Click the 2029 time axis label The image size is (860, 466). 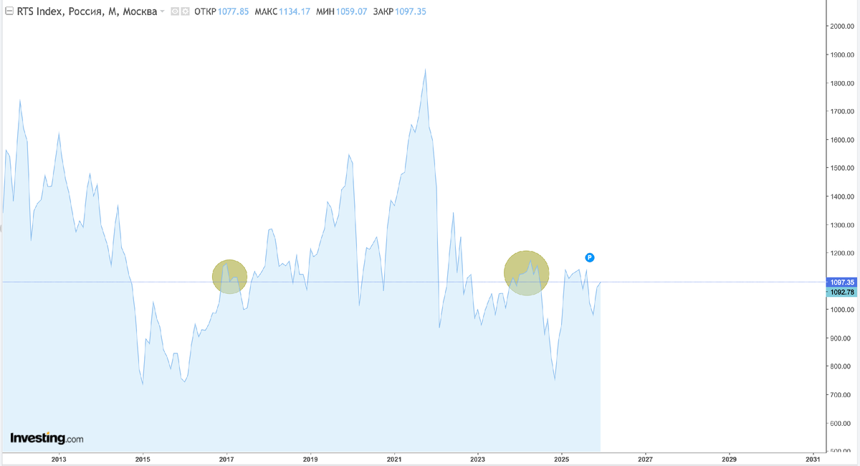coord(729,459)
